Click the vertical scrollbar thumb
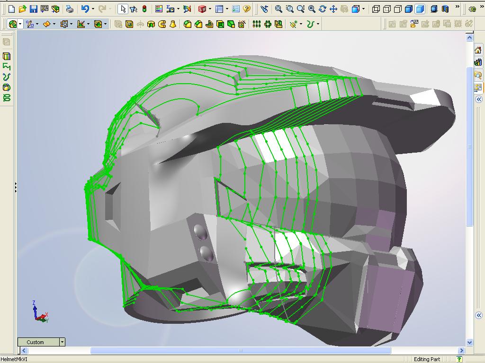The image size is (485, 363). (x=469, y=147)
